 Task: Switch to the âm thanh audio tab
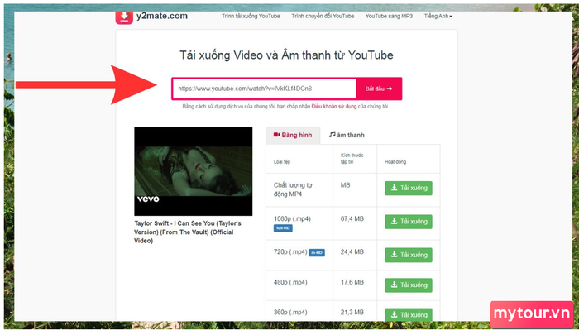click(x=347, y=135)
